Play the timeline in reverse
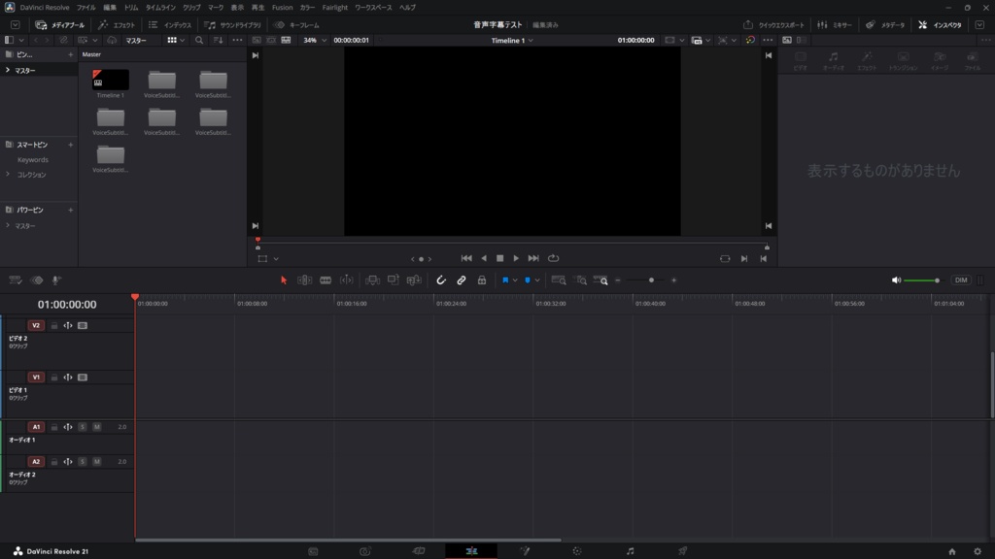The image size is (995, 559). click(484, 258)
